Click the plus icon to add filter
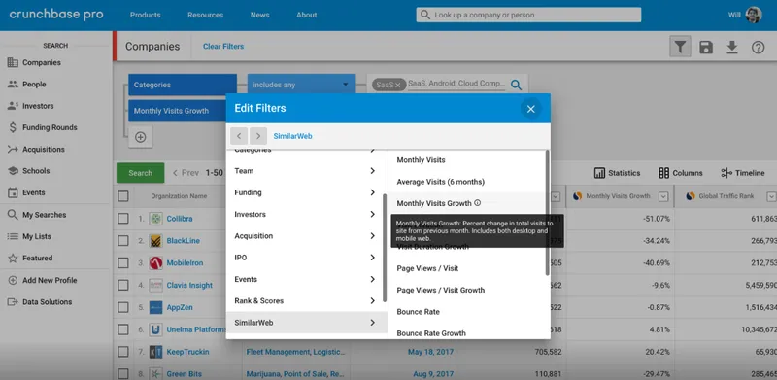The height and width of the screenshot is (380, 777). pos(140,137)
